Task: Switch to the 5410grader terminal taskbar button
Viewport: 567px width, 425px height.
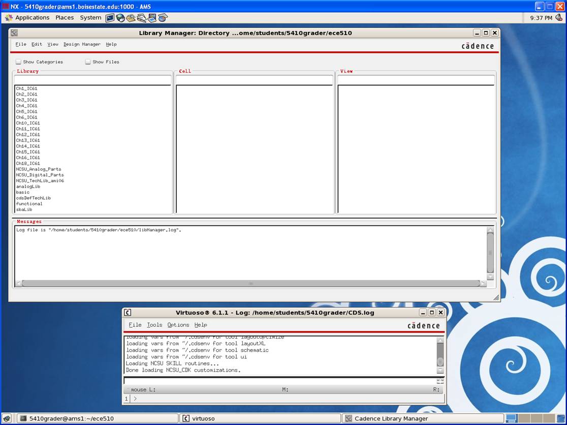Action: 98,418
